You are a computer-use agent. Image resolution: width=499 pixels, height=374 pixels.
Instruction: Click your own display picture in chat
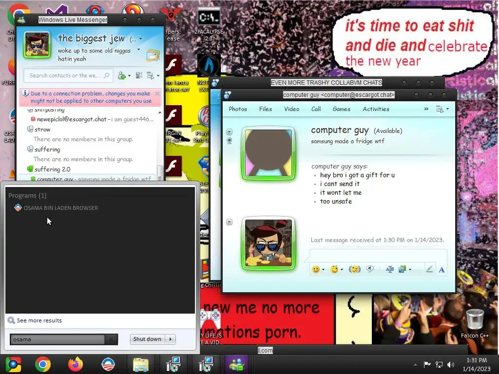269,243
